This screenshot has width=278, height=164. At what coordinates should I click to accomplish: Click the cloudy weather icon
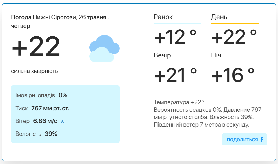coord(104,48)
